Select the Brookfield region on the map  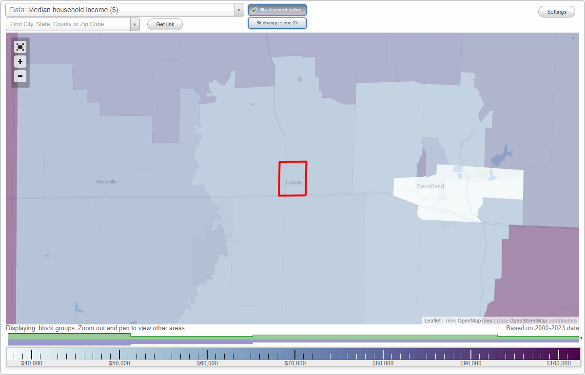coord(430,186)
